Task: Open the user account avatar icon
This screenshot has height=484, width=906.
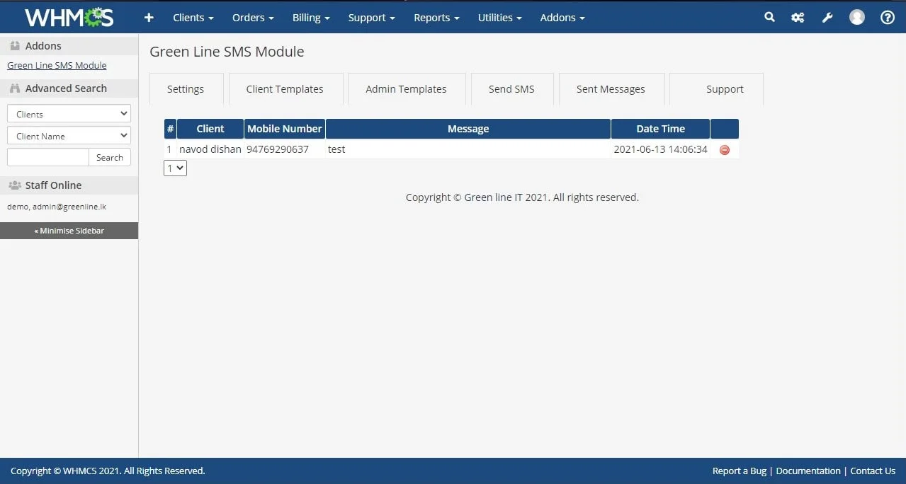Action: point(857,18)
